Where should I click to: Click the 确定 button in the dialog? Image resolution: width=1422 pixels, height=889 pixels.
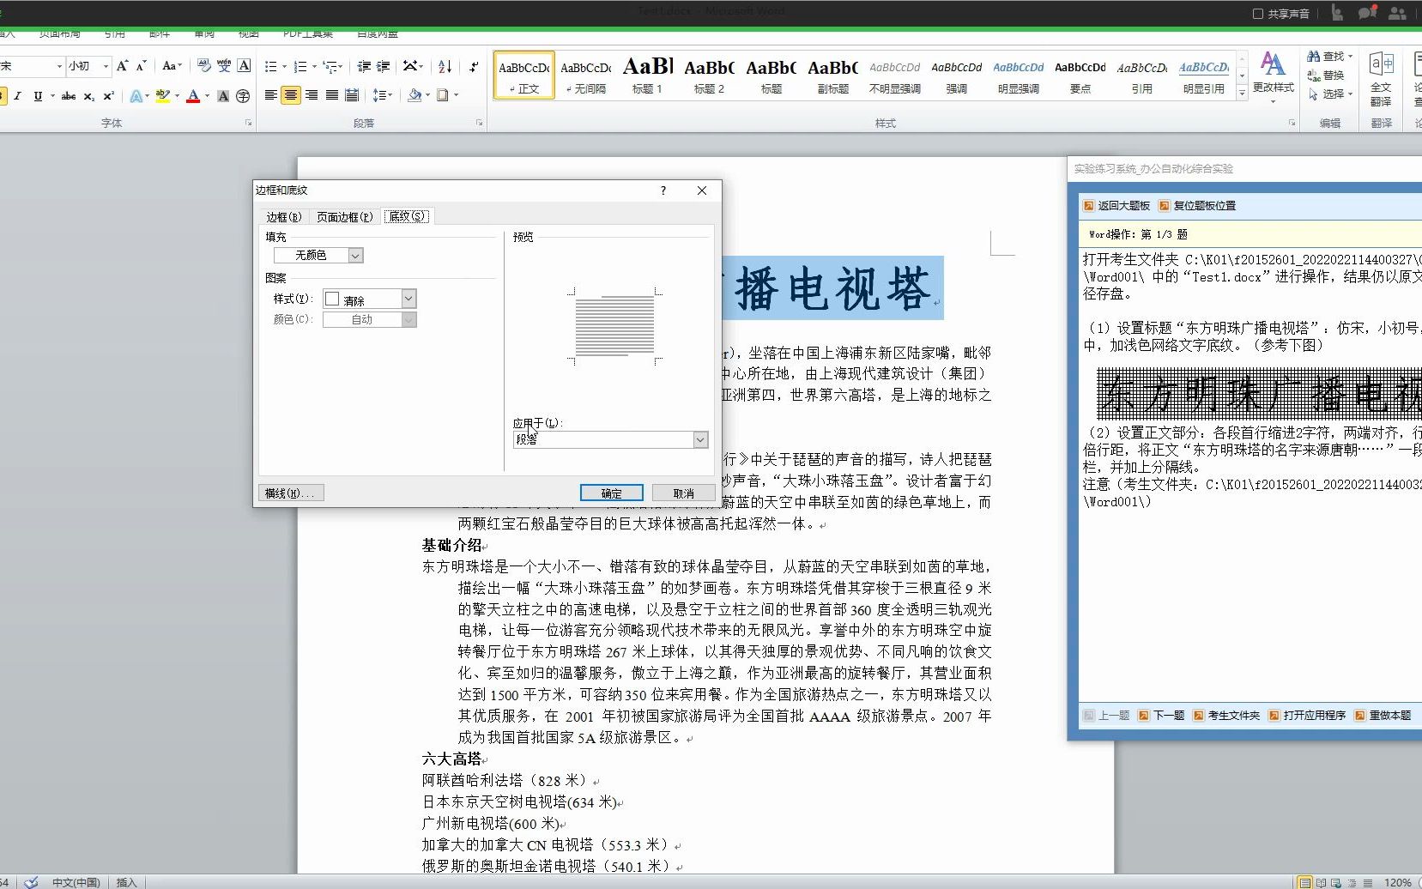pyautogui.click(x=612, y=493)
